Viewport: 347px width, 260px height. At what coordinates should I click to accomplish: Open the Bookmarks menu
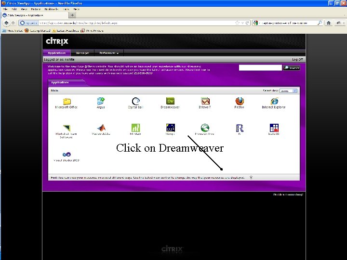[51, 9]
